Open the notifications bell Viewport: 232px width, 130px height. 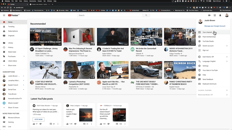click(x=220, y=15)
